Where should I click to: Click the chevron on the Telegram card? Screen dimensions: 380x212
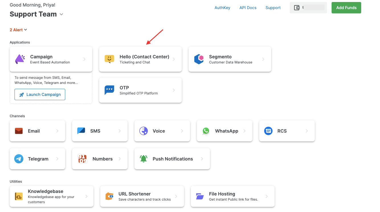[57, 159]
